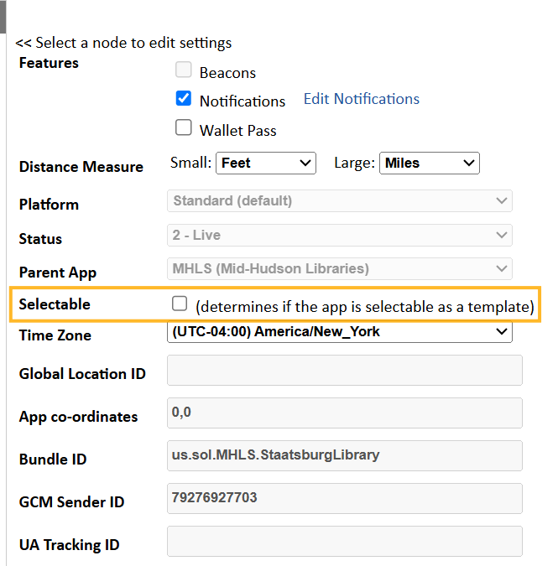
Task: Uncheck the Notifications feature
Action: pos(184,98)
